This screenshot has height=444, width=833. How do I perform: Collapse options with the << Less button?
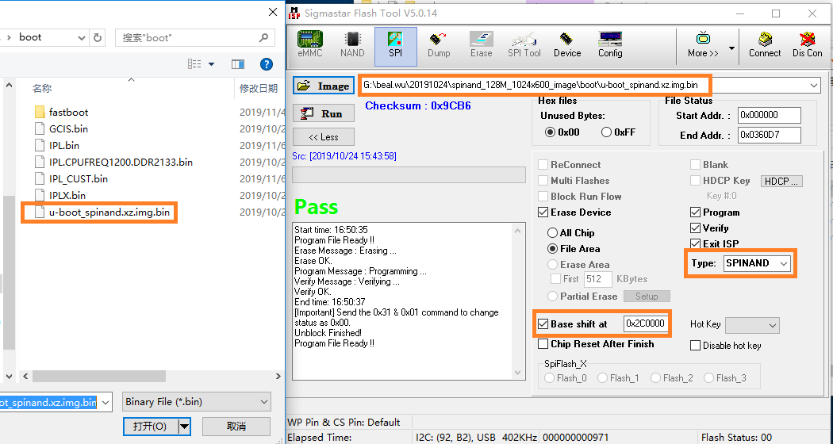(x=324, y=137)
